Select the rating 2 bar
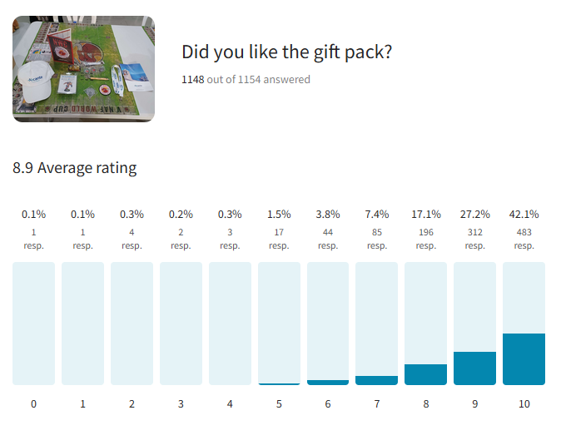 (x=132, y=324)
